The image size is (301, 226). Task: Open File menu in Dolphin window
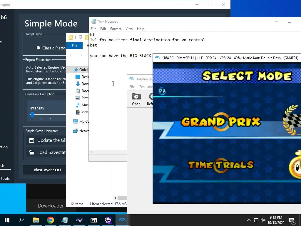tap(132, 87)
